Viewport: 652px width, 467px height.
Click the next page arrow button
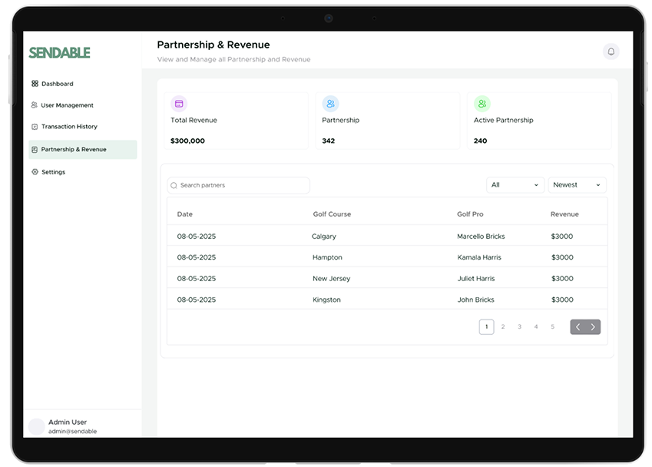[x=592, y=326]
